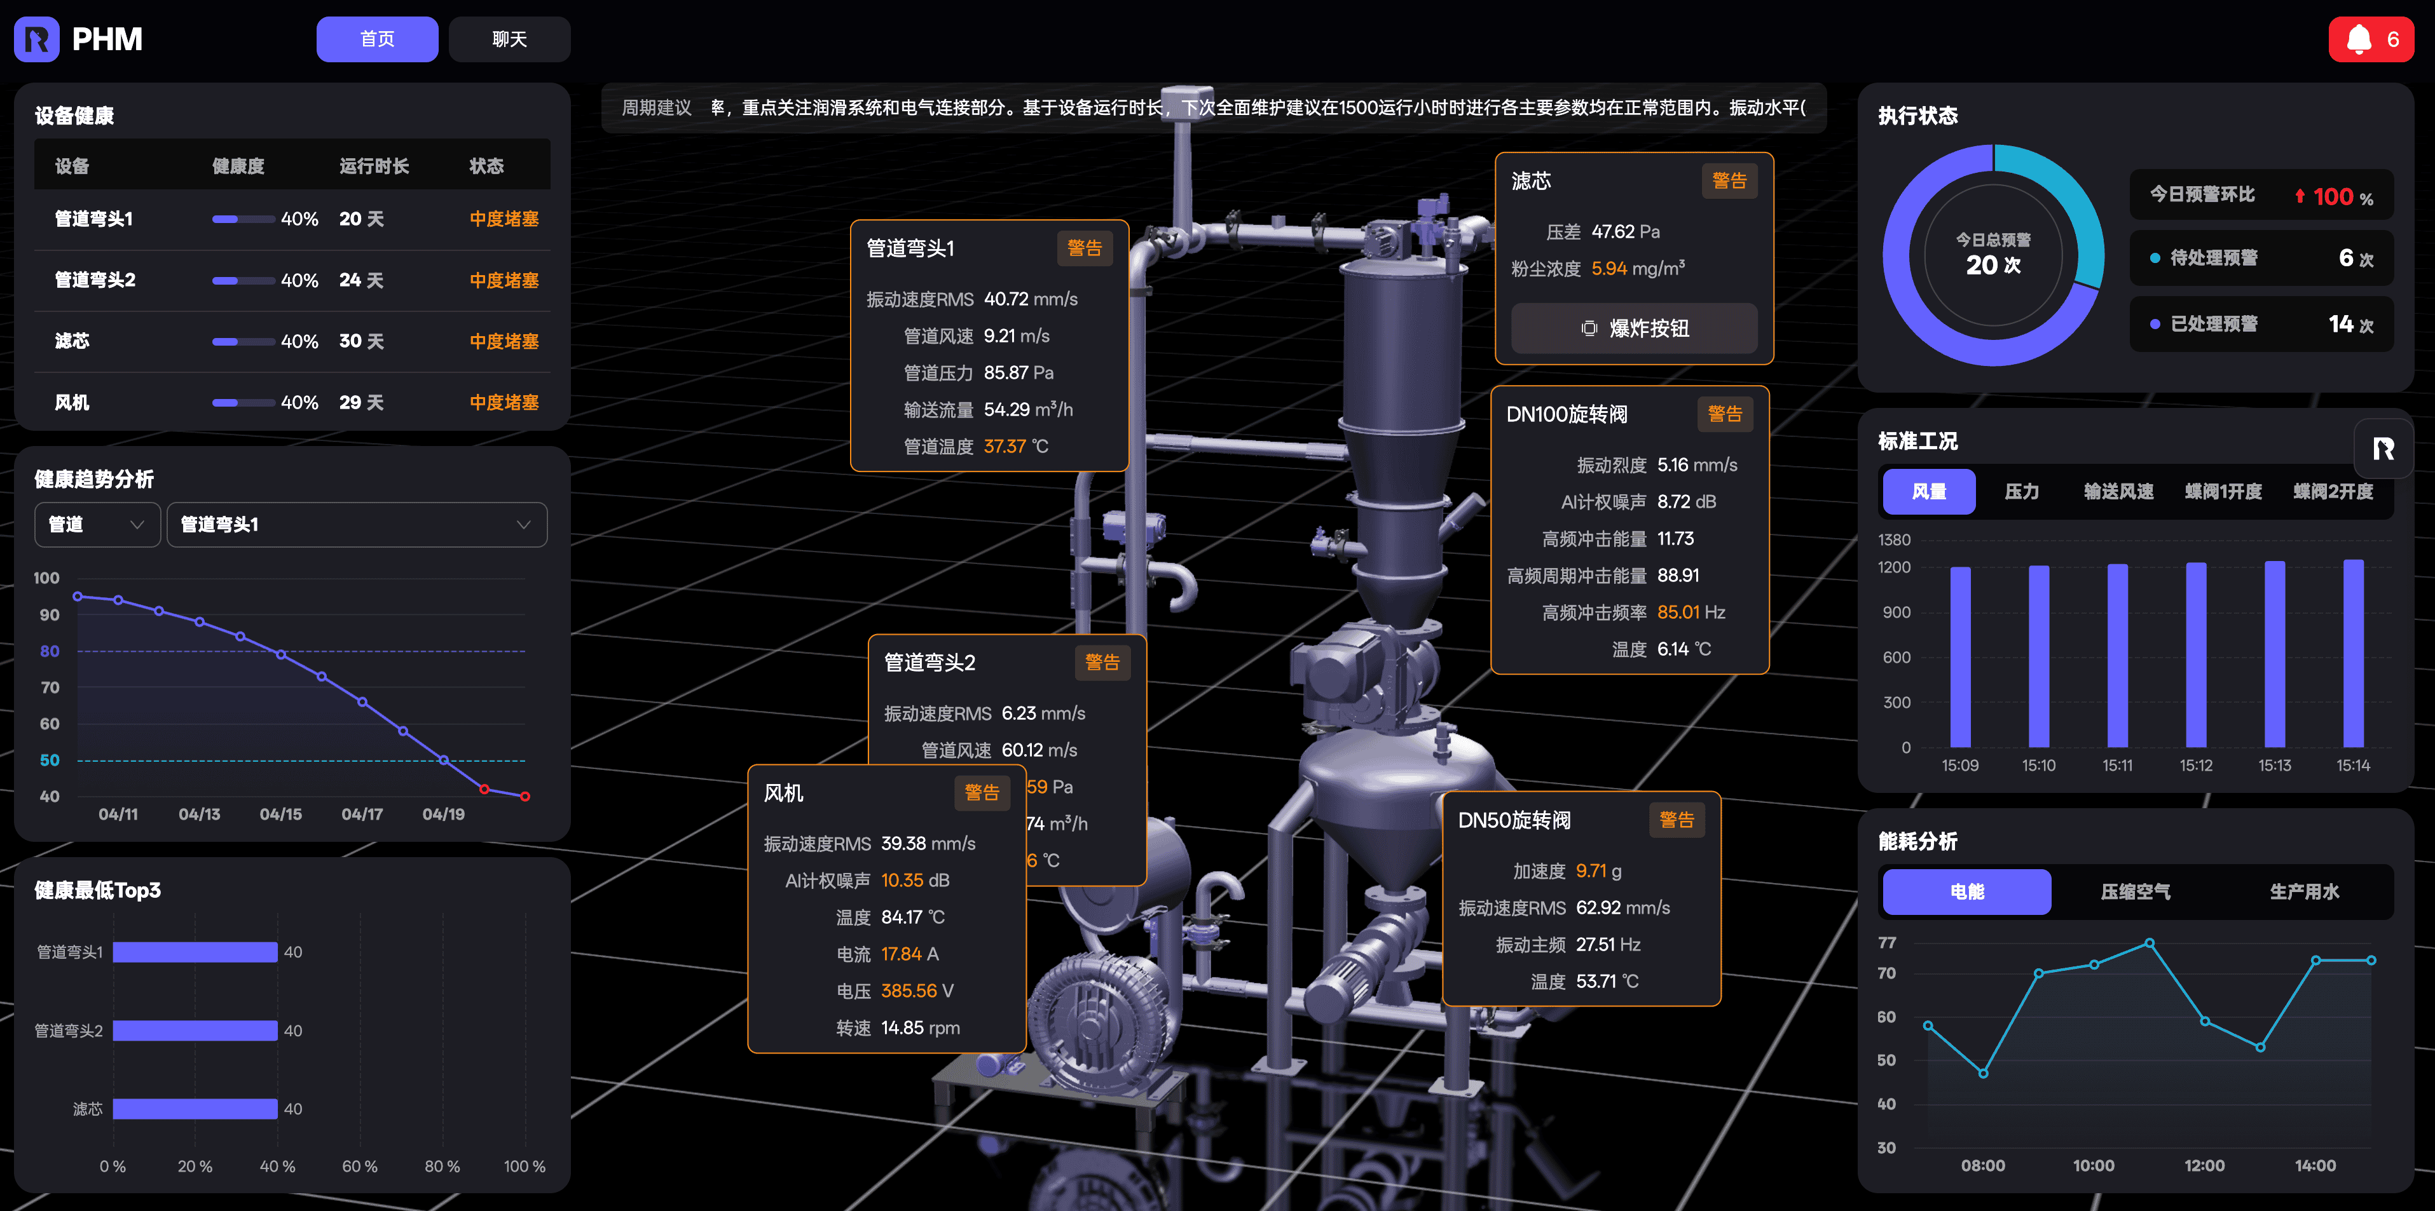The width and height of the screenshot is (2435, 1211).
Task: Click the 管道弯头1 bar in Top3
Action: point(195,952)
